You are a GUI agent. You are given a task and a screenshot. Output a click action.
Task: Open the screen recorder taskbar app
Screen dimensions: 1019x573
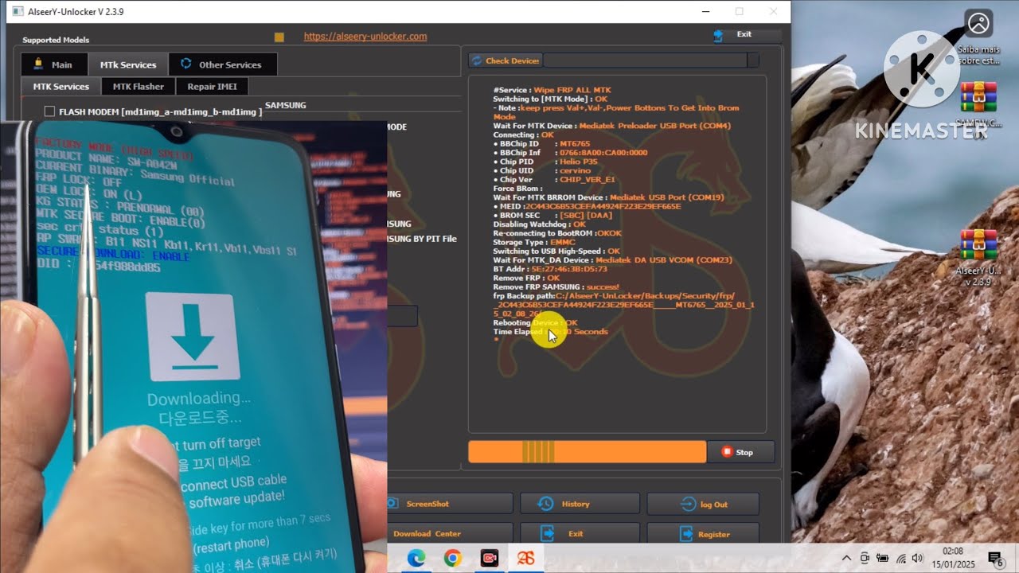pos(489,559)
